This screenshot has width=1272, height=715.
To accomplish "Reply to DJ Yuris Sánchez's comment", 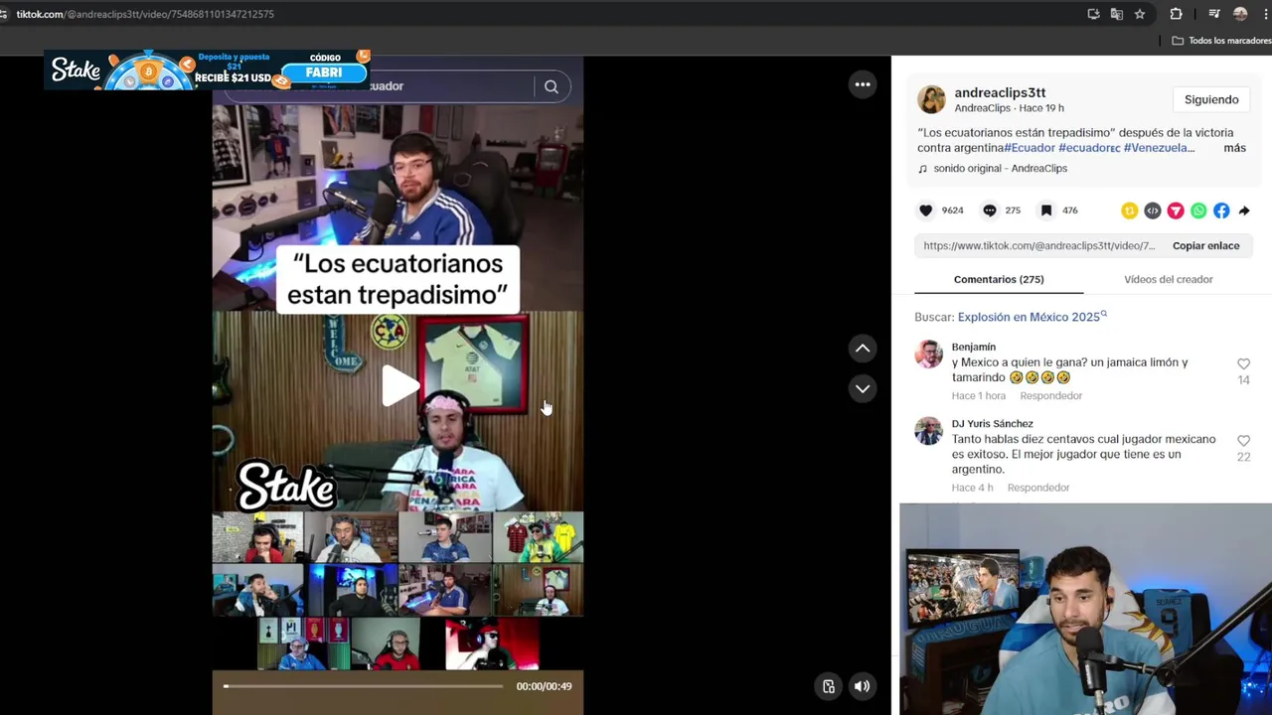I will [1037, 488].
